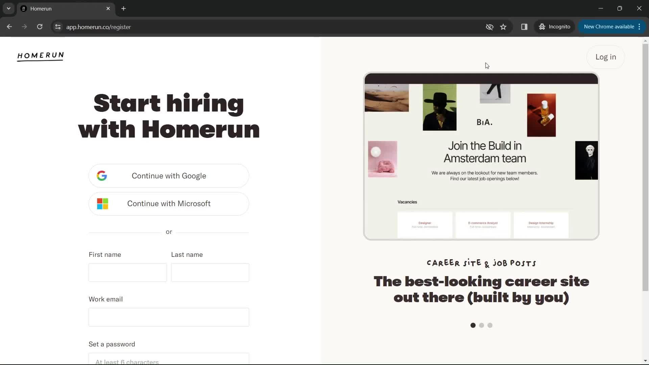Expand Chrome profile menu options
Screen dimensions: 649x365
555,27
